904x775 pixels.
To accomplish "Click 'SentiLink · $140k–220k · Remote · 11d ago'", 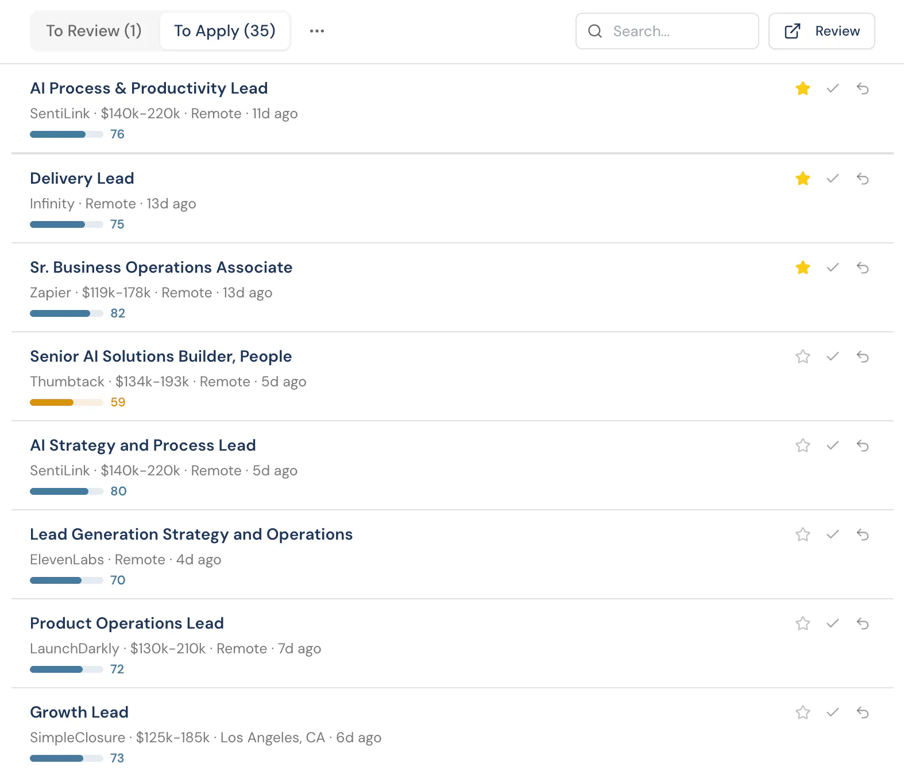I will [164, 114].
